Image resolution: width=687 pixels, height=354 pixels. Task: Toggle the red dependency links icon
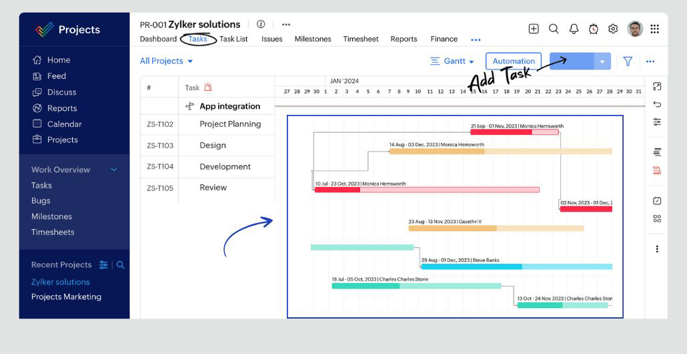[x=657, y=170]
